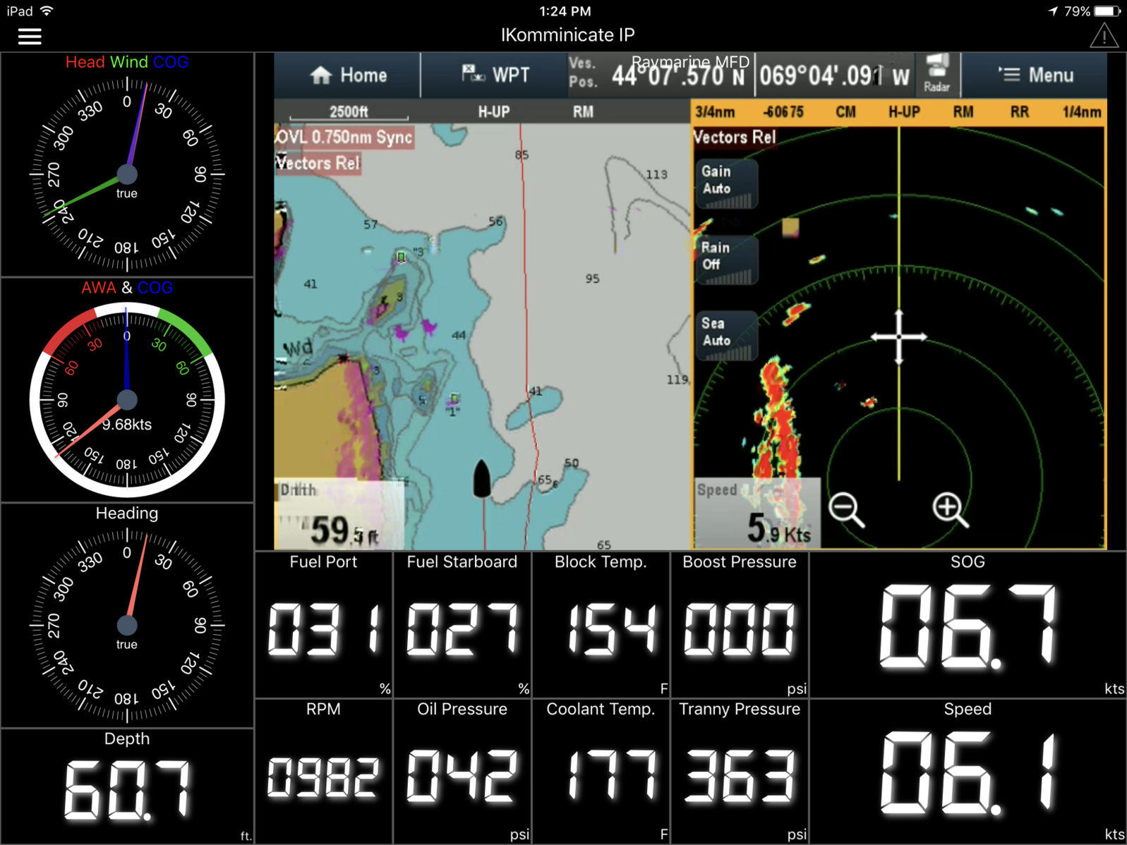Tap the SOG 06.7 kts tile

(x=968, y=625)
